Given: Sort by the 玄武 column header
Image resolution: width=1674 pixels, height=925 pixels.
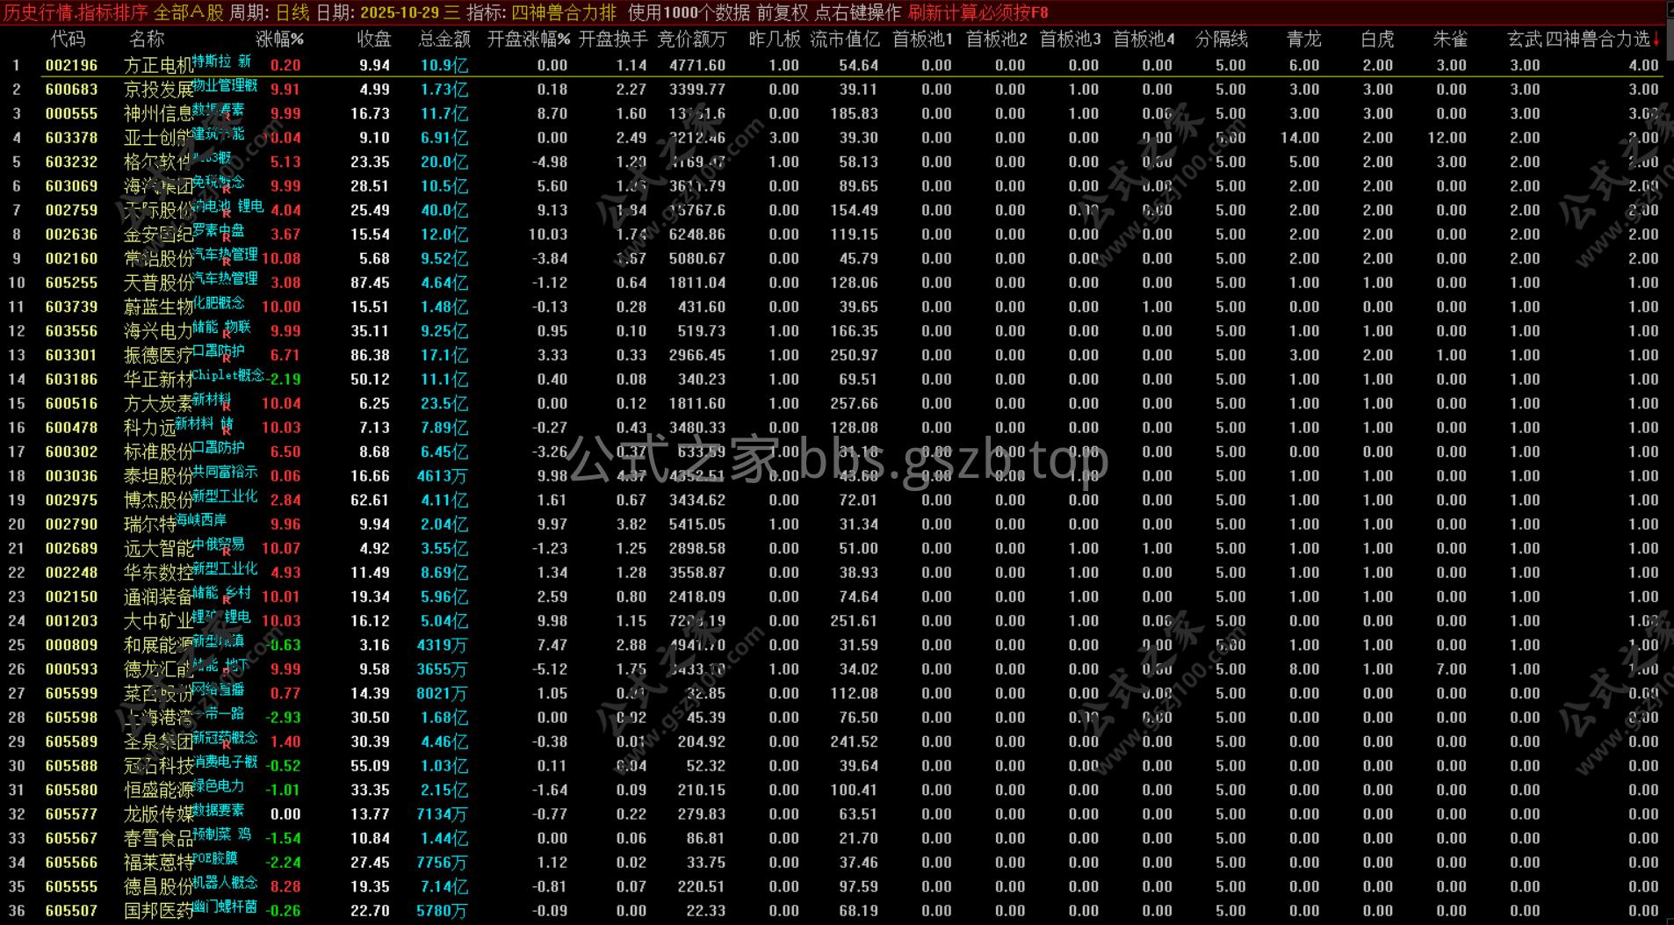Looking at the screenshot, I should 1524,39.
